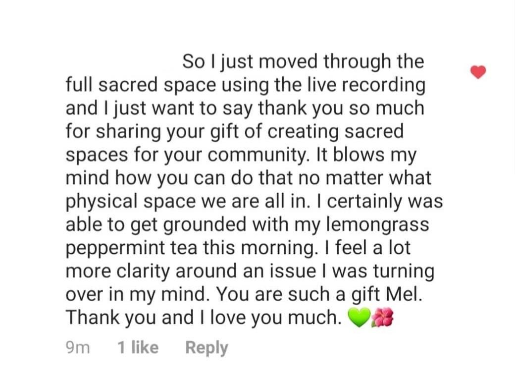Click the opening line 'So I just moved through the'
Image resolution: width=515 pixels, height=385 pixels.
(303, 61)
